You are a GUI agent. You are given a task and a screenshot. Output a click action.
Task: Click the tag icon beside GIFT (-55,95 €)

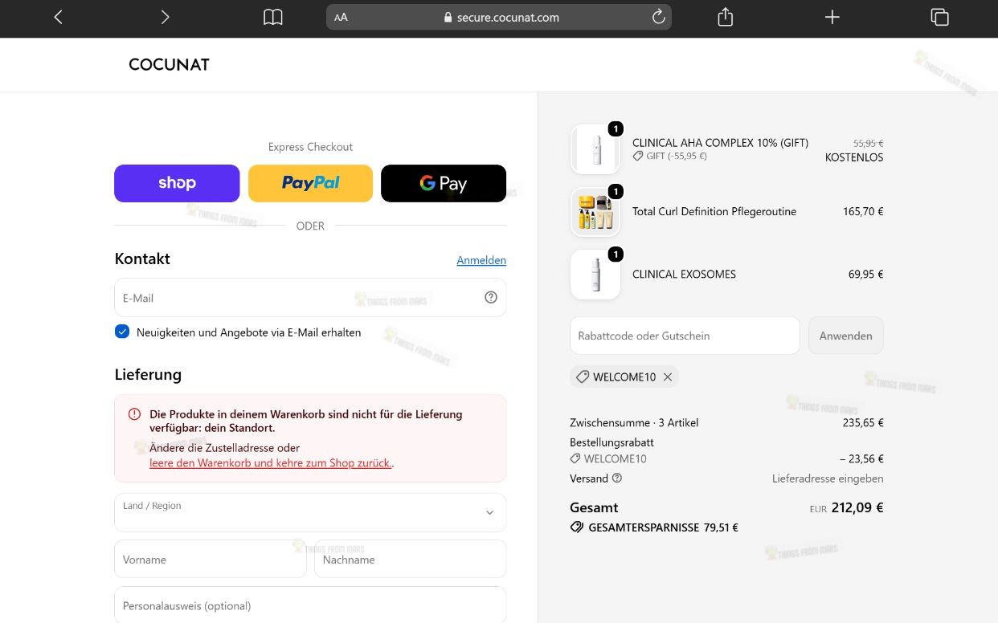point(638,156)
